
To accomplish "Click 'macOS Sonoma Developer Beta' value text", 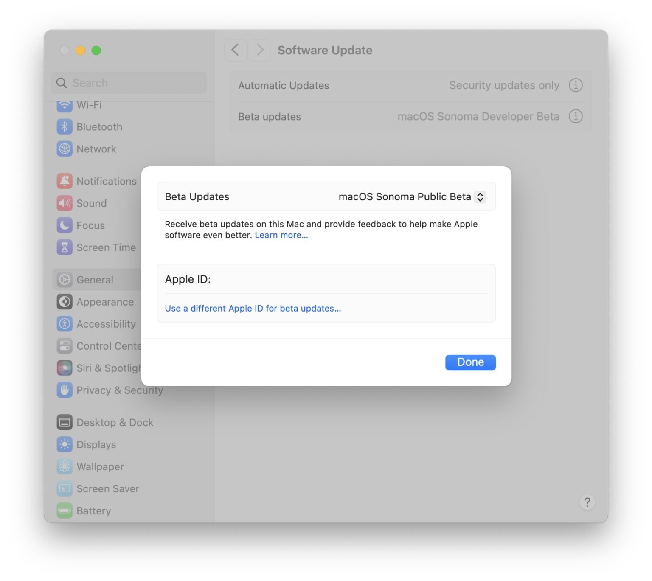I will coord(478,116).
